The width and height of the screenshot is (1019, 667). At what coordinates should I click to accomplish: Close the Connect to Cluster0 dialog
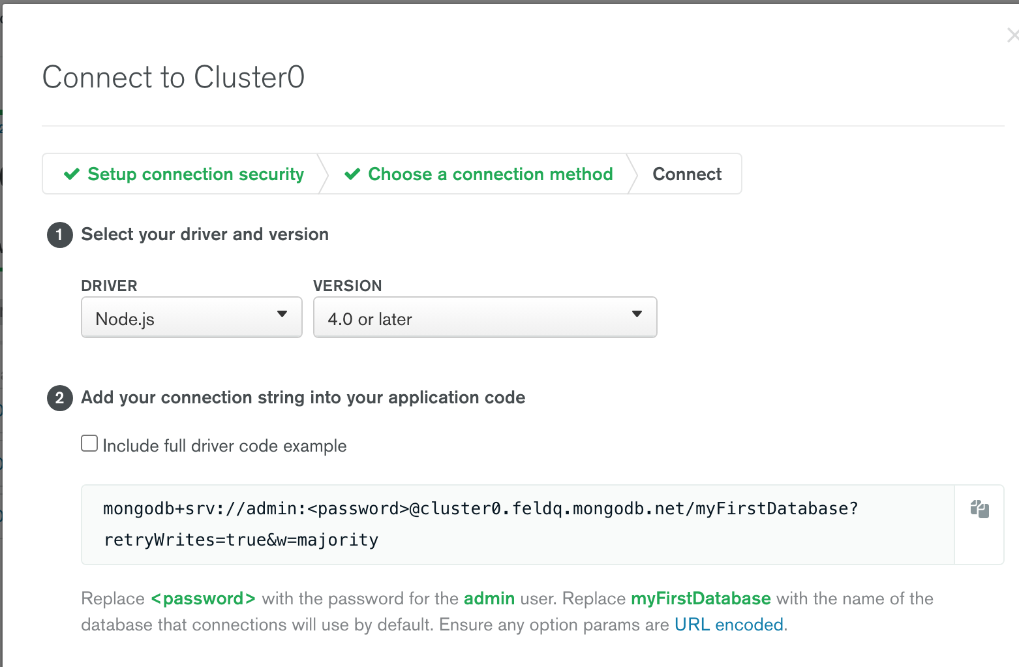click(x=1013, y=35)
